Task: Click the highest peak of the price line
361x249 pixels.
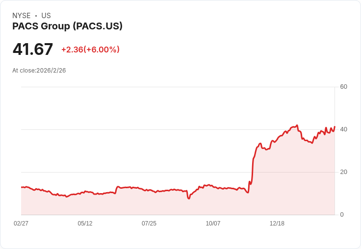Action: pos(297,125)
